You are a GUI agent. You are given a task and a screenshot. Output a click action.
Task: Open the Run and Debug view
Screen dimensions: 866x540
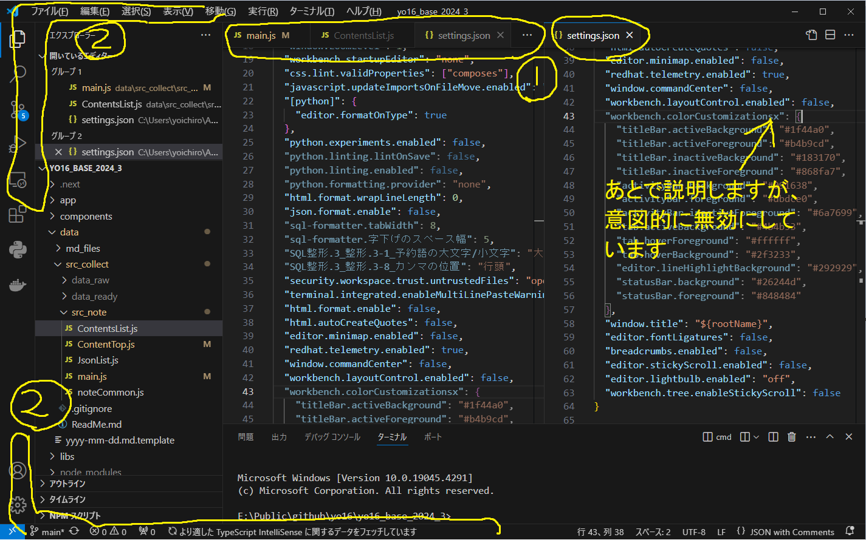pos(18,144)
